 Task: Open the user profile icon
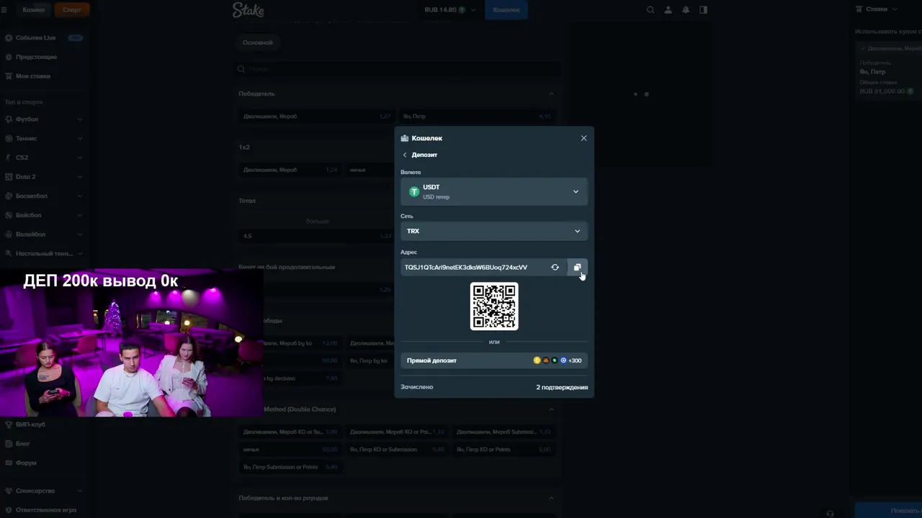pos(668,10)
